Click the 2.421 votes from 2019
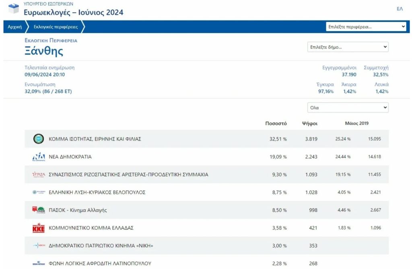The width and height of the screenshot is (412, 269). tap(375, 192)
